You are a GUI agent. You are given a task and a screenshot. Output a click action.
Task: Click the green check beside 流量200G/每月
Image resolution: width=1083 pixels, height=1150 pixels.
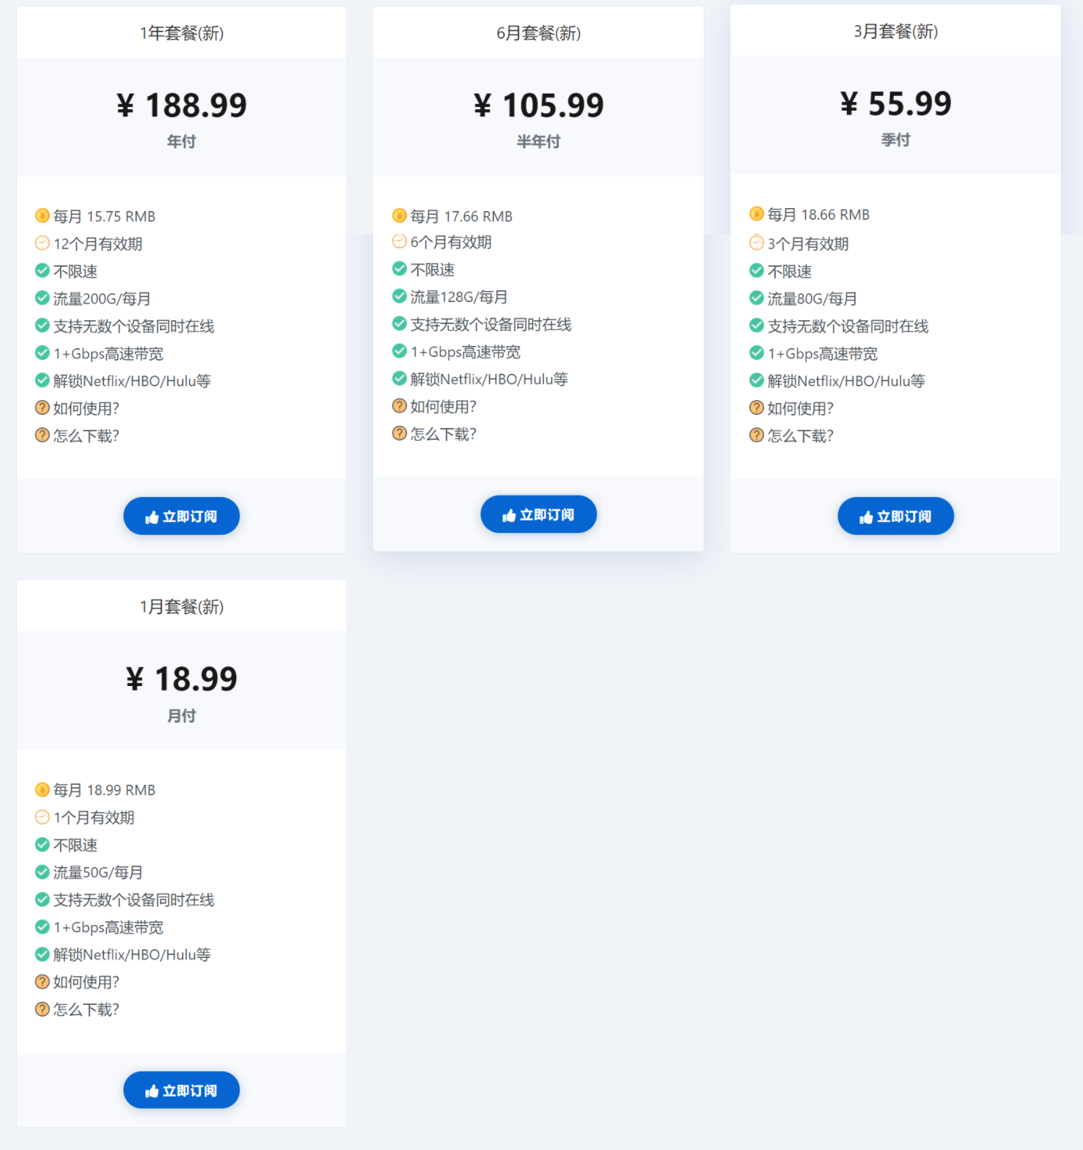[x=43, y=298]
